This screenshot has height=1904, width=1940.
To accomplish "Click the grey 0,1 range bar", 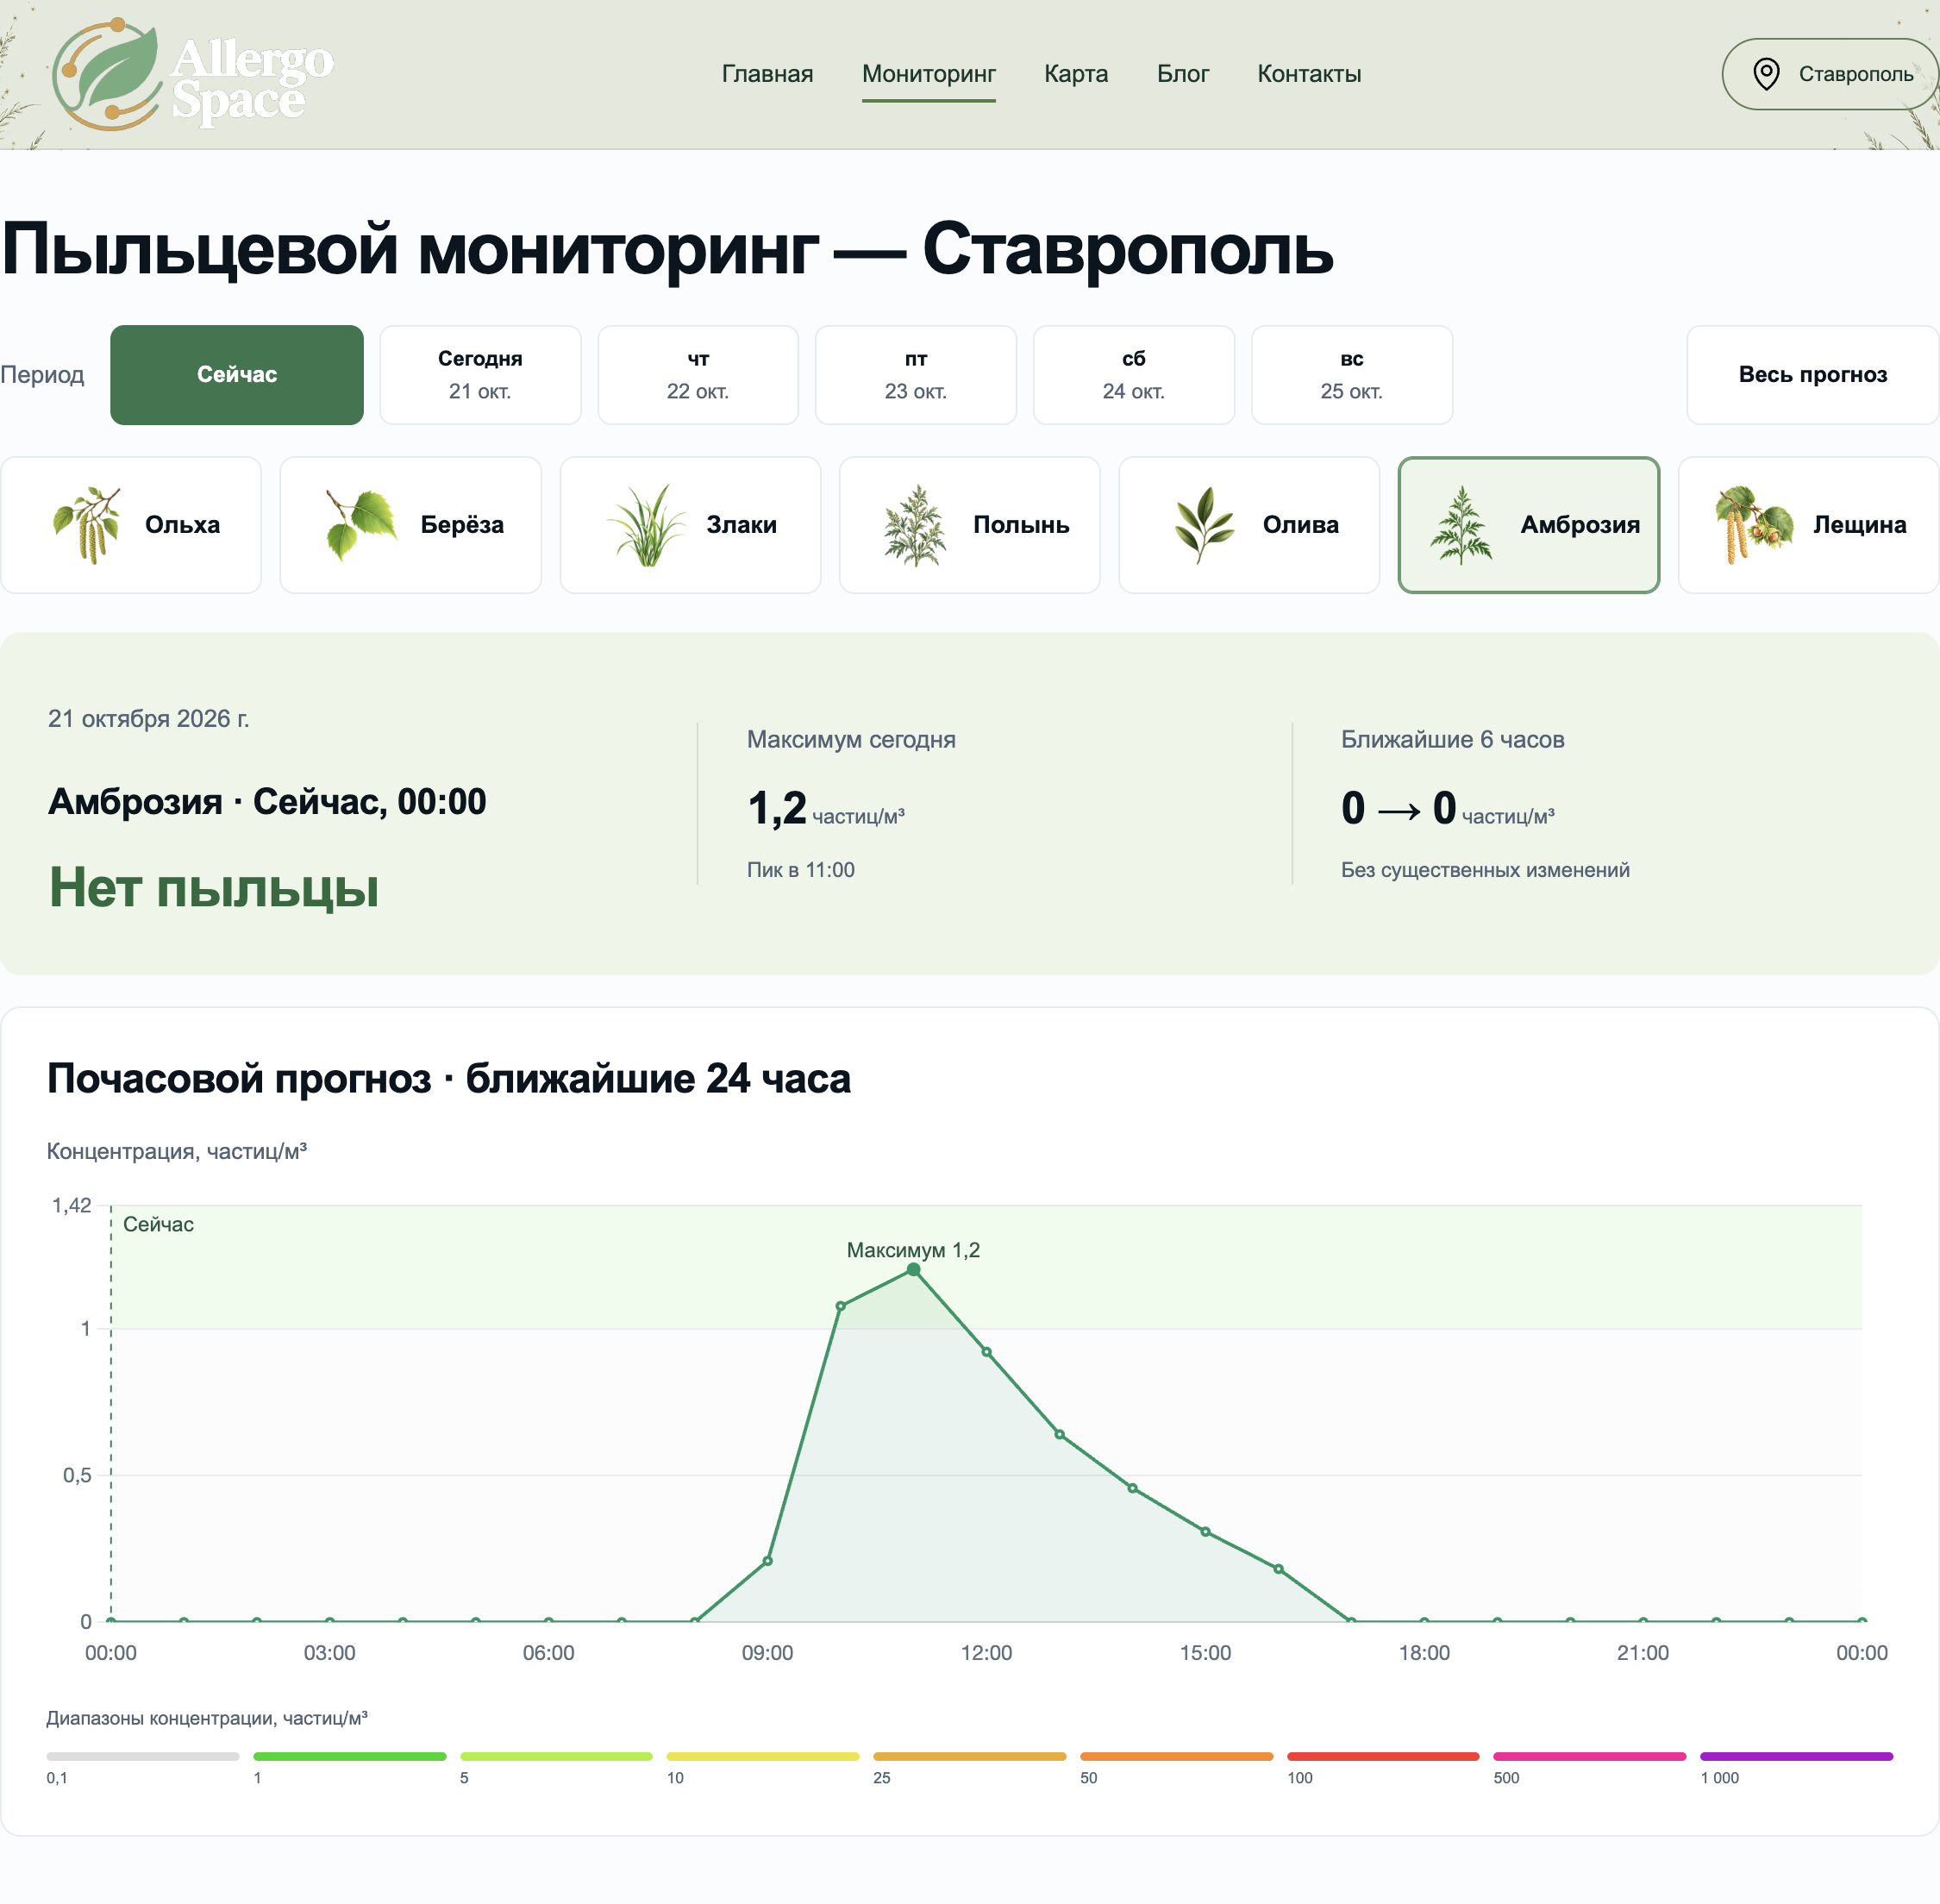I will click(143, 1756).
